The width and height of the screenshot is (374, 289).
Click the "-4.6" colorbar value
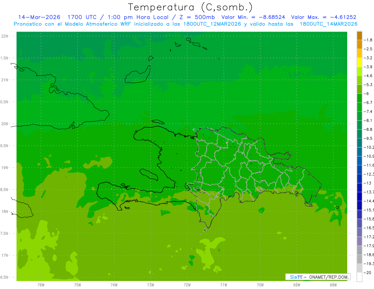(368, 76)
